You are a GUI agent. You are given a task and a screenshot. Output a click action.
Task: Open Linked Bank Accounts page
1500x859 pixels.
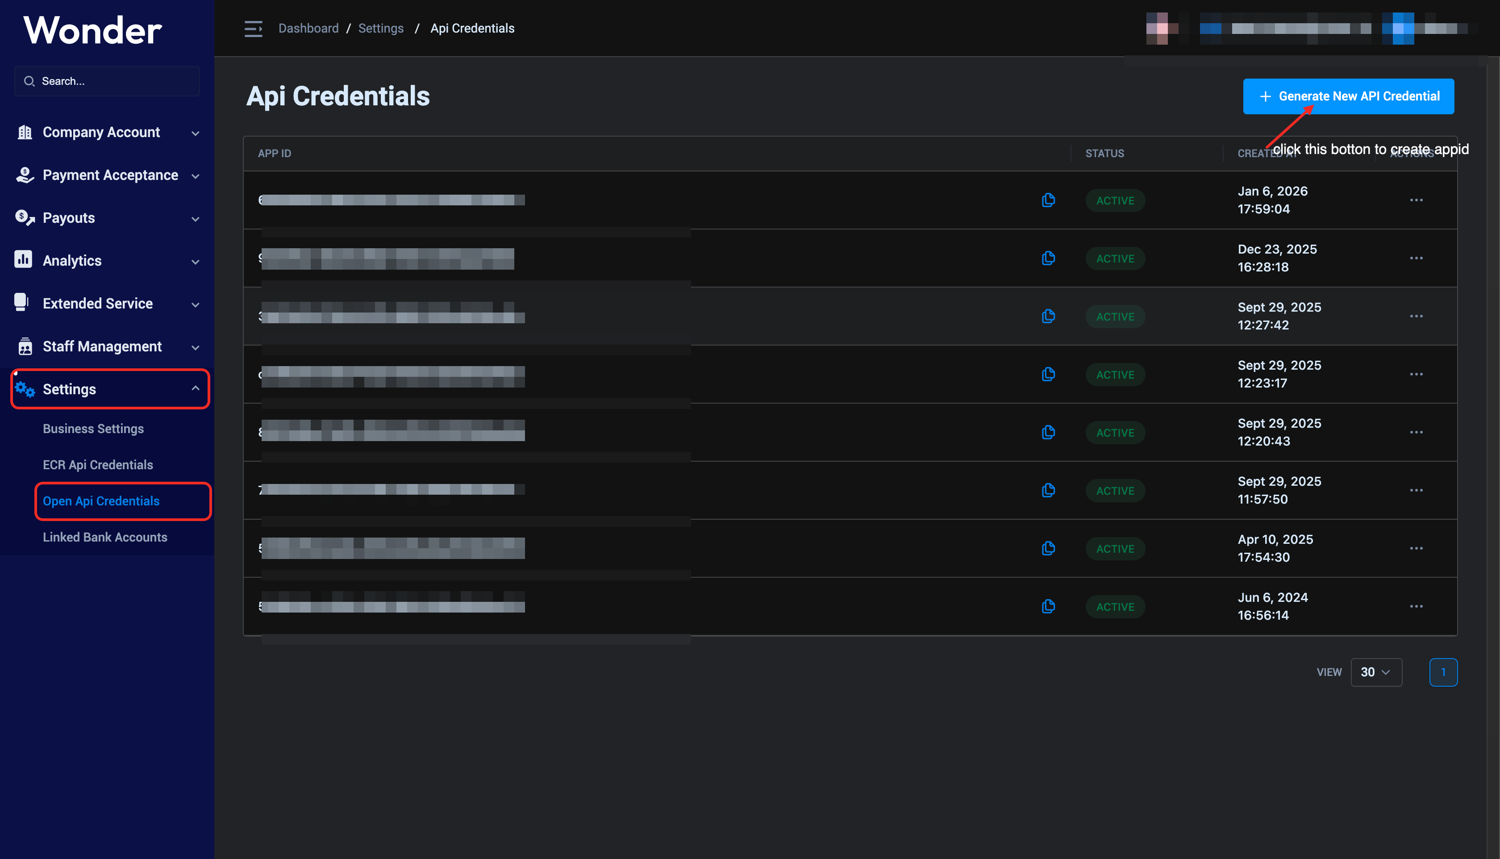[105, 537]
